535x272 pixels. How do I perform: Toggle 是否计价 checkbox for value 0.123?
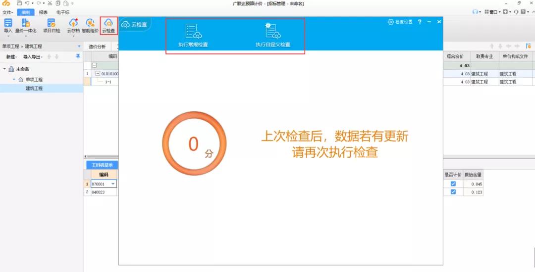[453, 192]
